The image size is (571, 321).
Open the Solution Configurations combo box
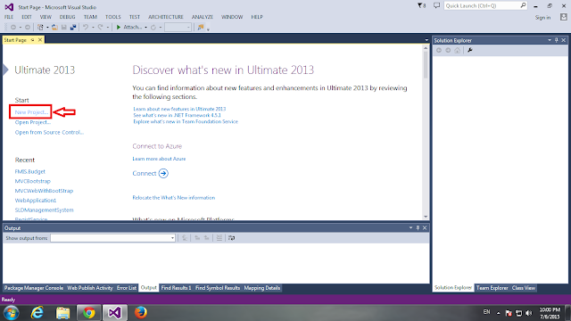(178, 28)
